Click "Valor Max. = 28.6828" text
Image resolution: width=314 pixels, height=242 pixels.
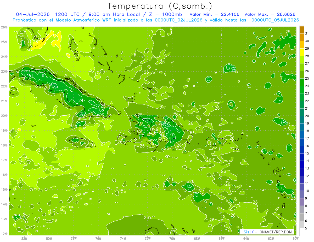pyautogui.click(x=270, y=14)
